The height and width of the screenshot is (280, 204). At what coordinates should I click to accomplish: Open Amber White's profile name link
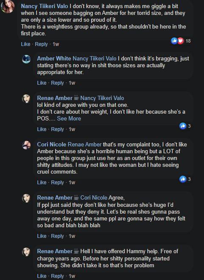click(x=54, y=59)
